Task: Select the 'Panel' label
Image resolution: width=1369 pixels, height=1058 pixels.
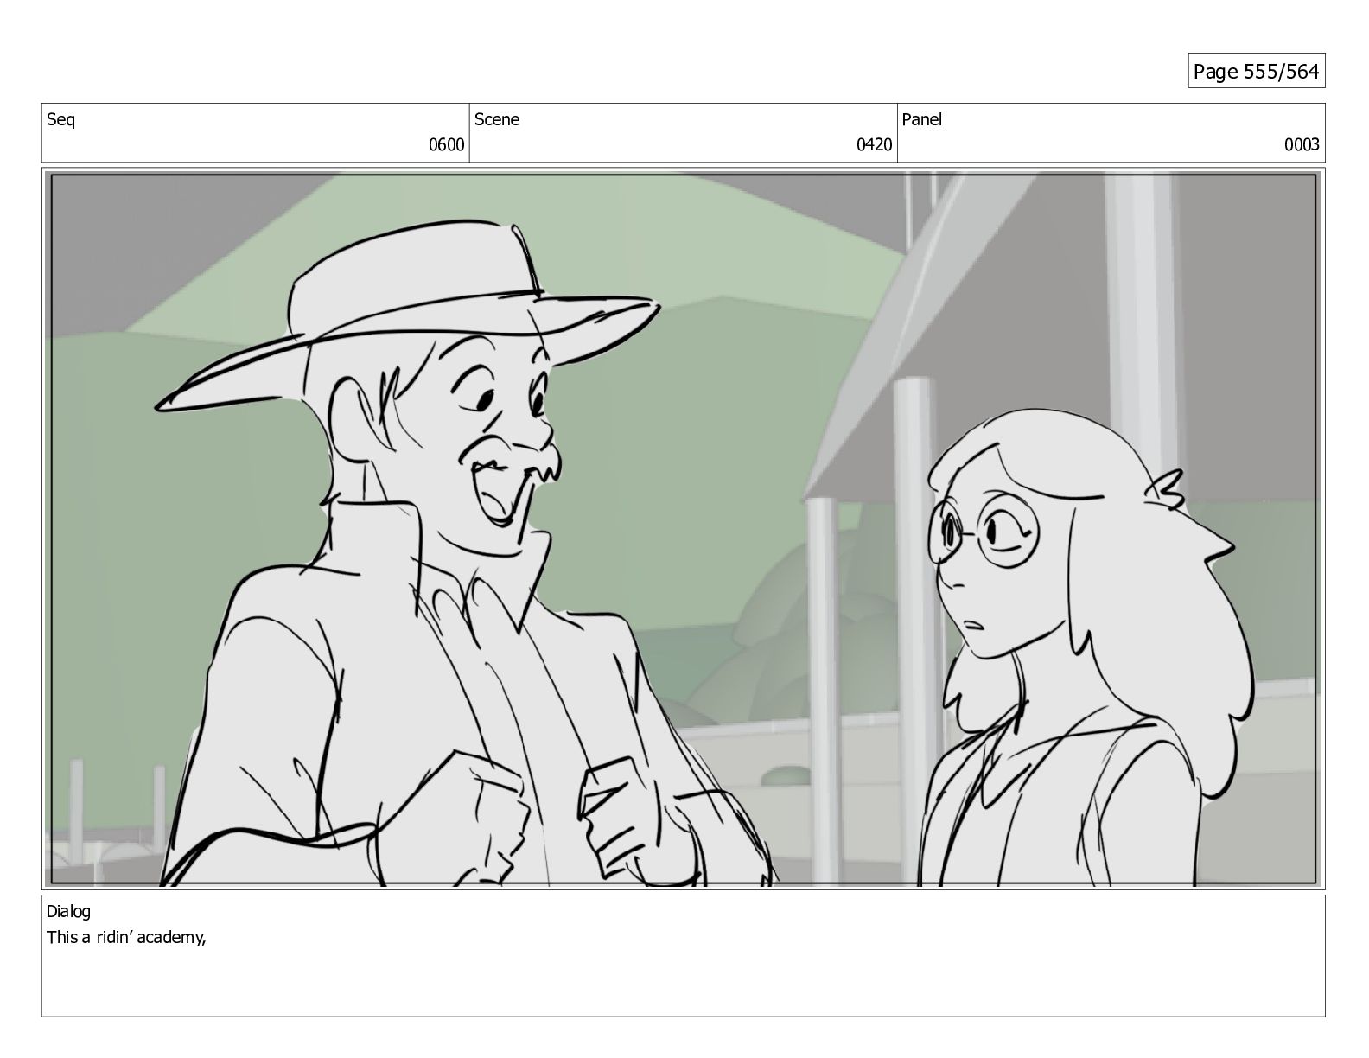Action: [922, 120]
